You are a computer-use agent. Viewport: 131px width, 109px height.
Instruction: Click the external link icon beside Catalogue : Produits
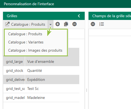(x=7, y=24)
